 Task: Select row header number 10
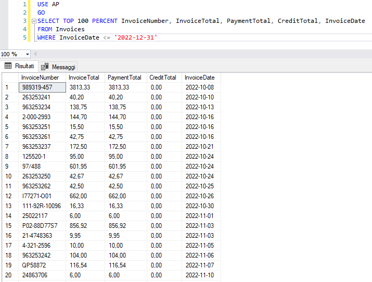tap(10, 176)
